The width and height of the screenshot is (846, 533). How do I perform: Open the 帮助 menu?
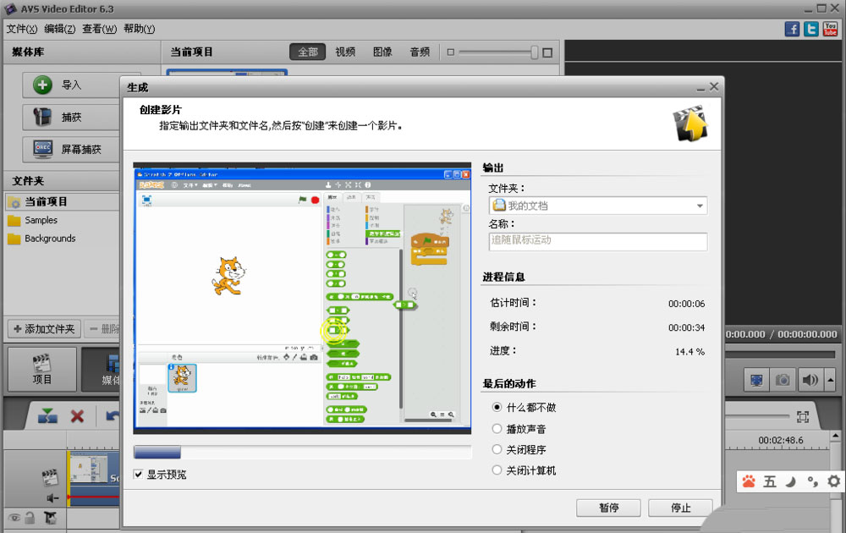[x=140, y=29]
